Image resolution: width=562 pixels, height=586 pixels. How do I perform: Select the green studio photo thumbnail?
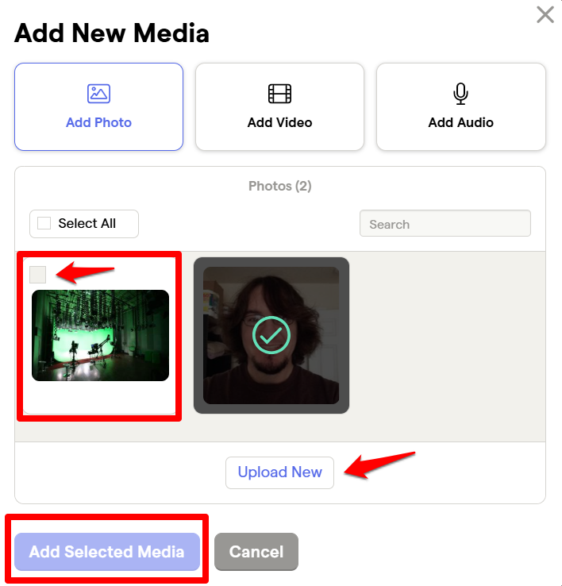100,335
